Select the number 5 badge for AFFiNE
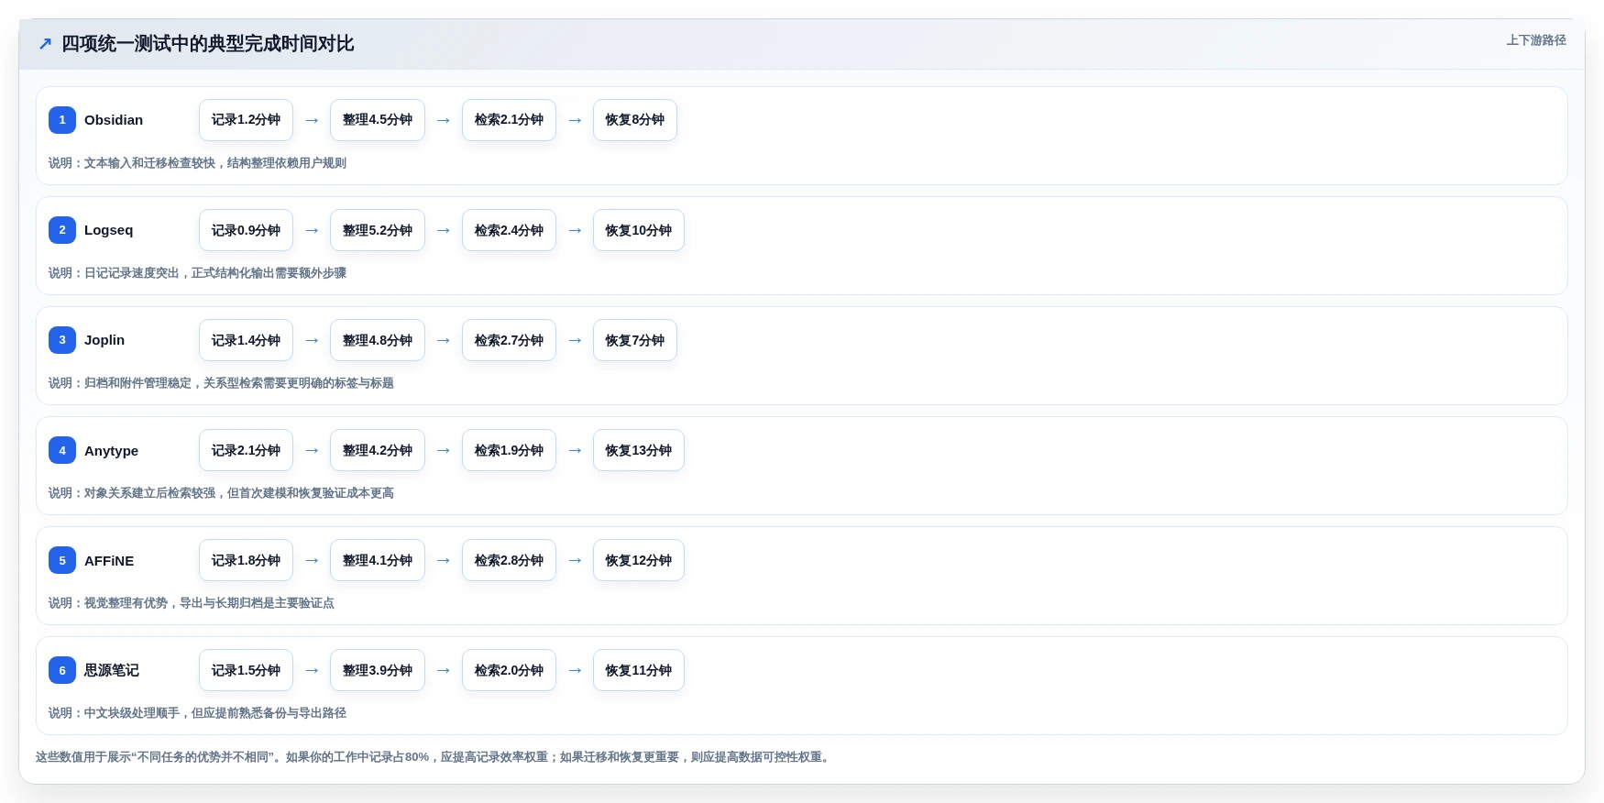1604x803 pixels. click(x=62, y=560)
